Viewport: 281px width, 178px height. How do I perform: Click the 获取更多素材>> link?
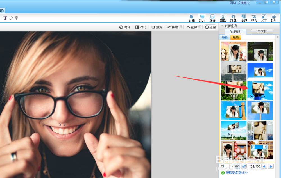(x=237, y=173)
